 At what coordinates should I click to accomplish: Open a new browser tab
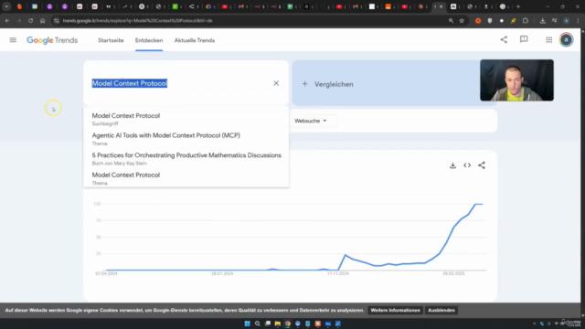coord(518,6)
